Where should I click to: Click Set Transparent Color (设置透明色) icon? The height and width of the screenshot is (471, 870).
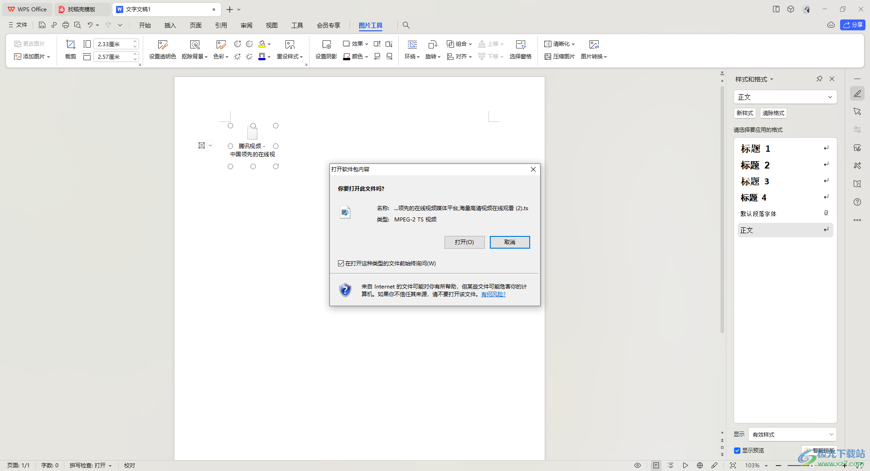point(163,44)
